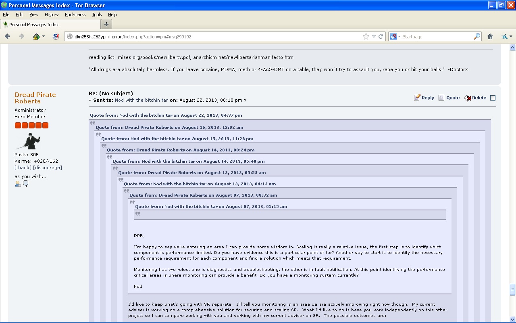Tick the message selection checkbox beside Delete
516x323 pixels.
[x=493, y=98]
